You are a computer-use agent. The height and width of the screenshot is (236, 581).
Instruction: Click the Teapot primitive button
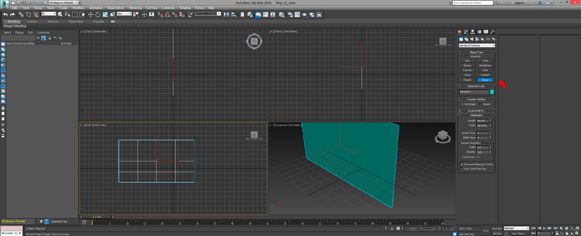coord(467,79)
